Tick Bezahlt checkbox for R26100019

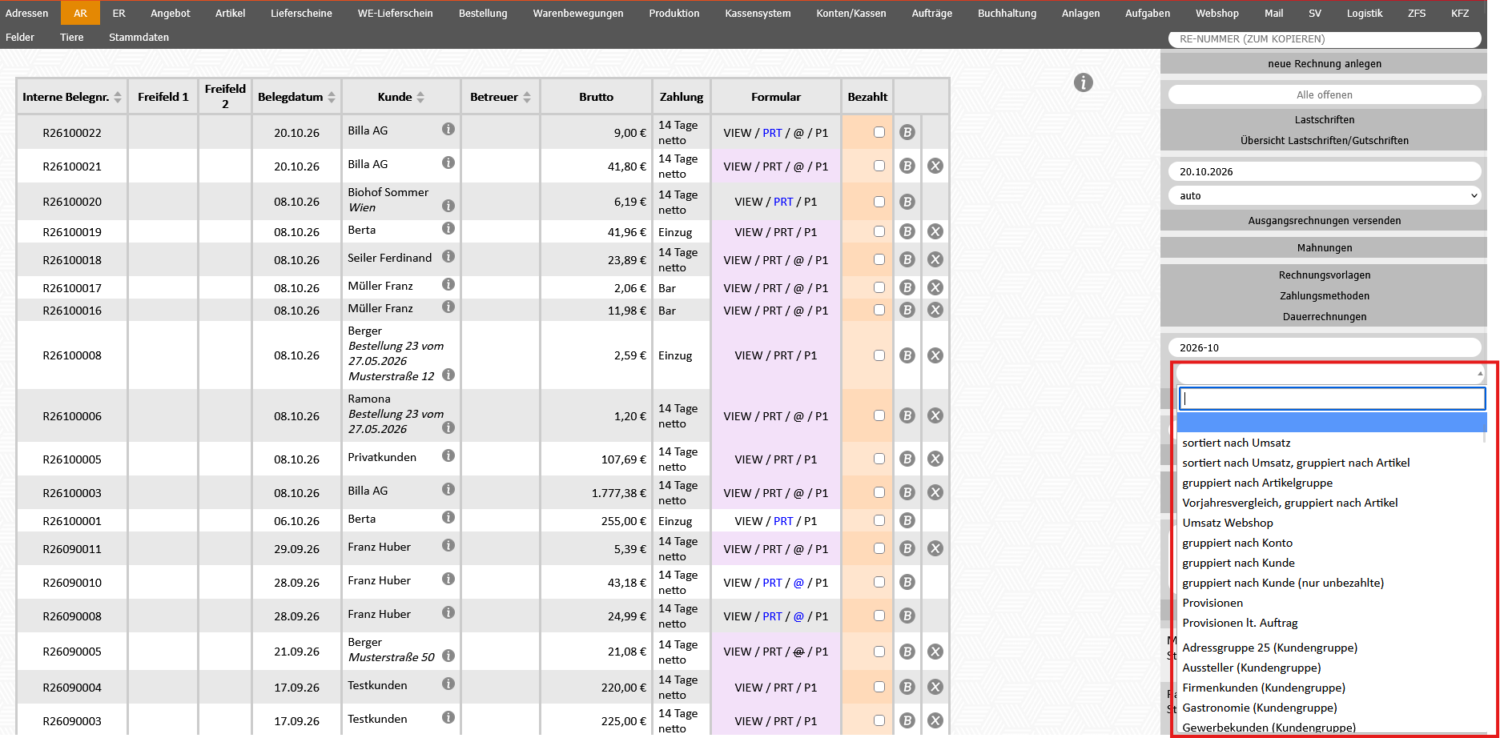879,231
